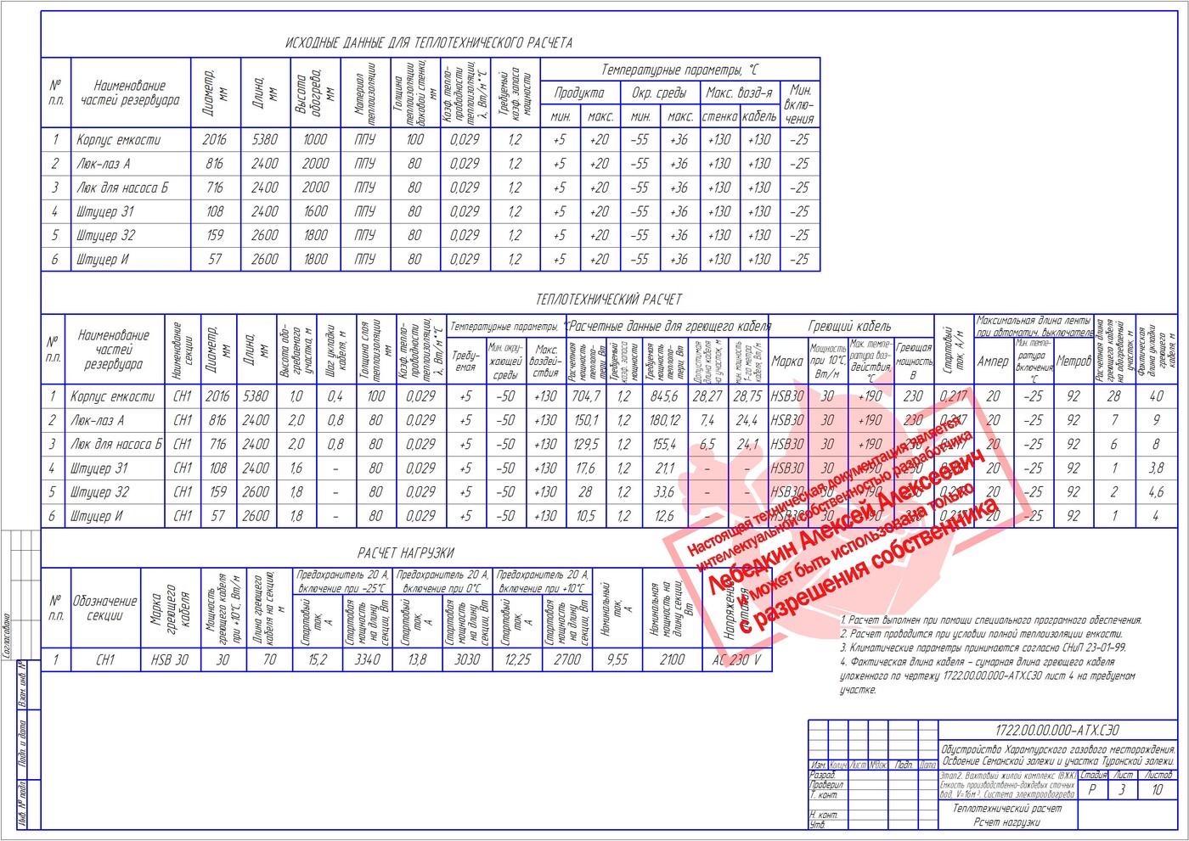
Task: Click drawing number "1722.00.00.000-АТХ.СЭ0" in title block
Action: 1057,730
